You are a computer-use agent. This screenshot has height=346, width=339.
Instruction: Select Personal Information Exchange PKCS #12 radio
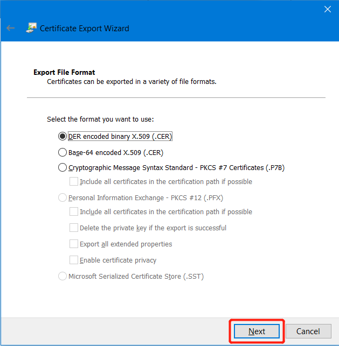pos(63,197)
